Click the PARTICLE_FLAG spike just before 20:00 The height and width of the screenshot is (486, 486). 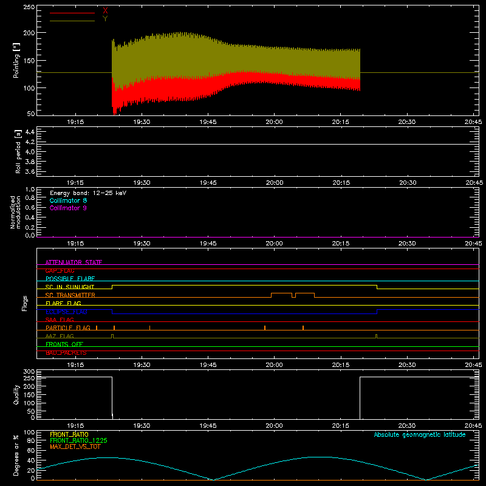tap(265, 327)
